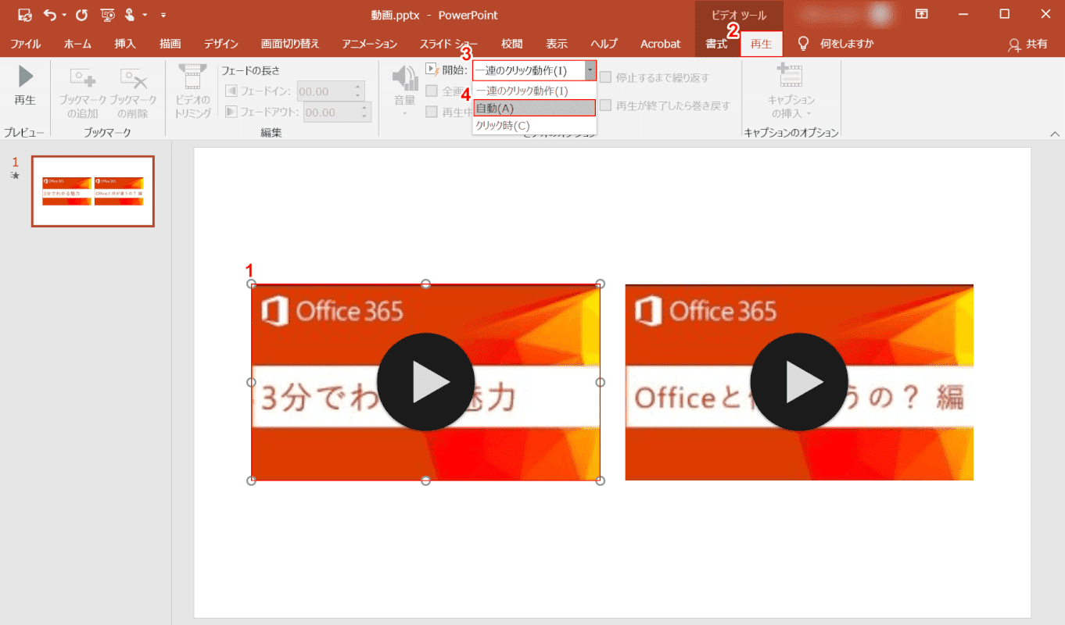Switch to スライド ショー tab
The image size is (1065, 625).
(449, 44)
